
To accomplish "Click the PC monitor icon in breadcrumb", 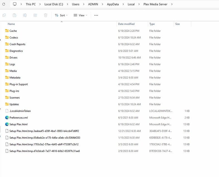I will pos(15,4).
